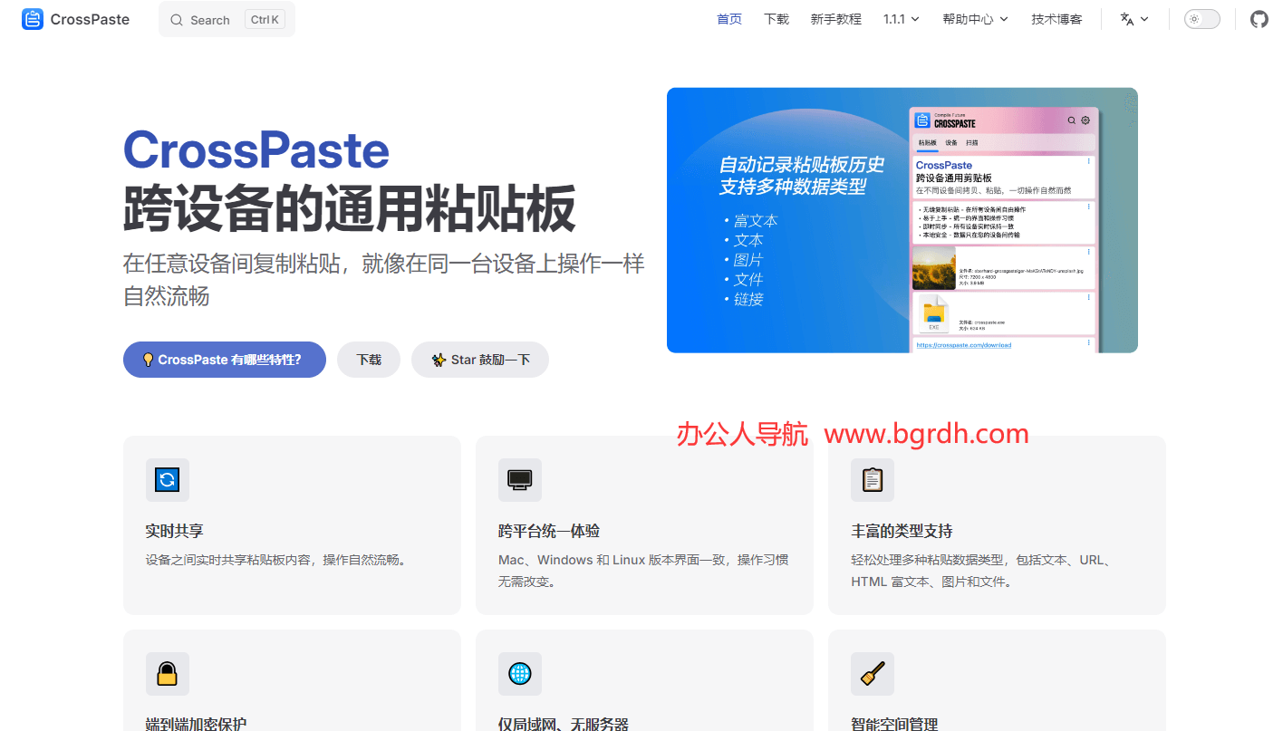Click the Star 鼓励一下 button

(x=479, y=360)
